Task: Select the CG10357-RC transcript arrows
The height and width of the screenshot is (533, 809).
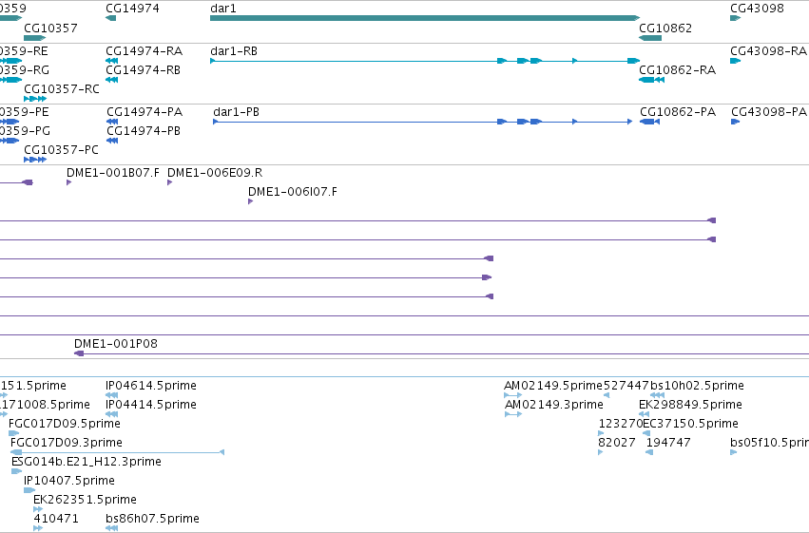Action: [x=35, y=99]
